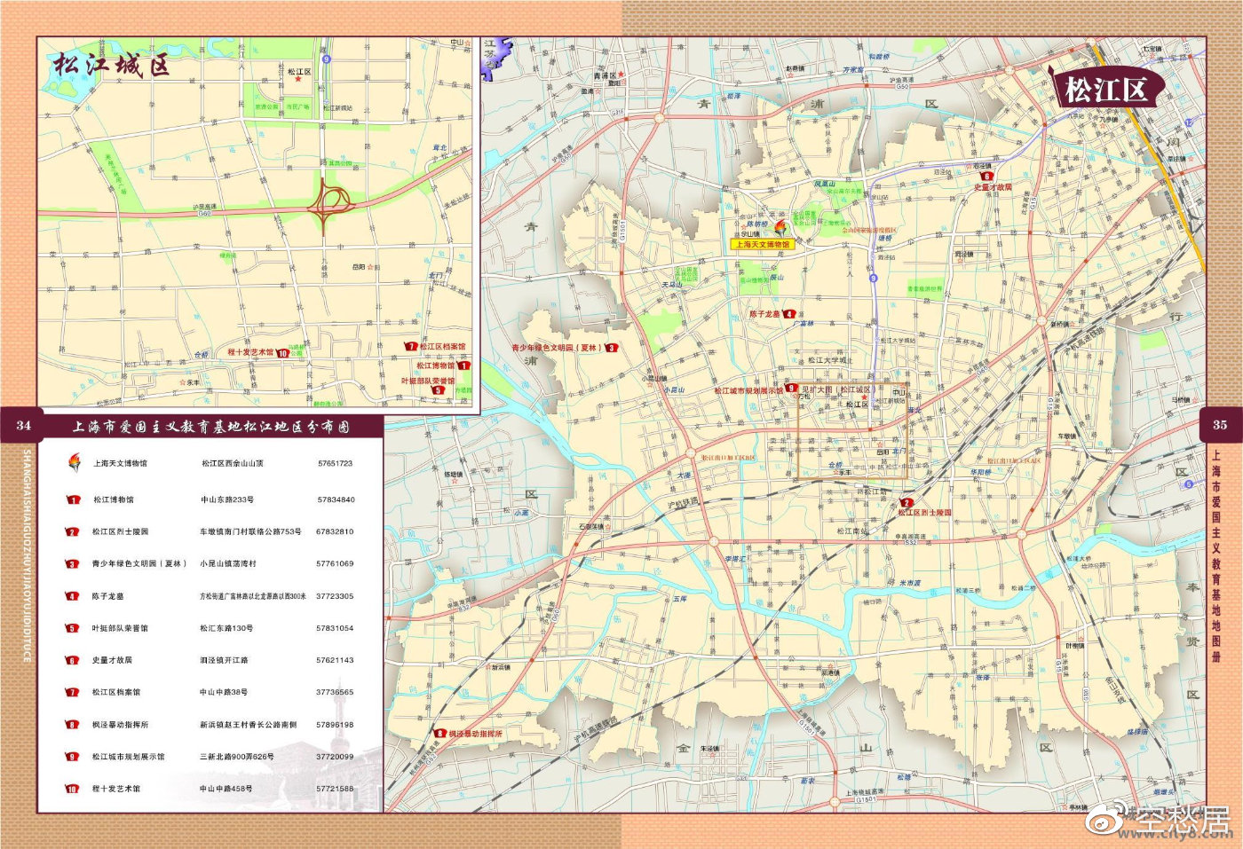This screenshot has height=849, width=1243.
Task: Click the address 车墩镇南门村联络公路753号
Action: click(251, 531)
